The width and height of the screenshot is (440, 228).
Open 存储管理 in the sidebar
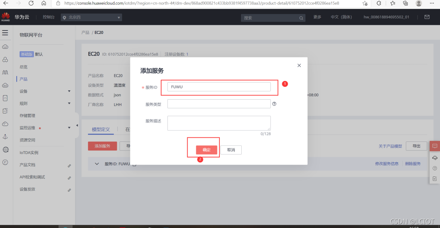[27, 116]
